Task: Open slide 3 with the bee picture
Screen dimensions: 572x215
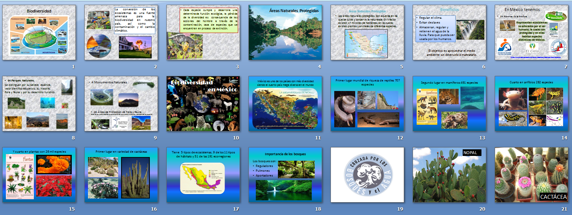Action: coord(203,32)
